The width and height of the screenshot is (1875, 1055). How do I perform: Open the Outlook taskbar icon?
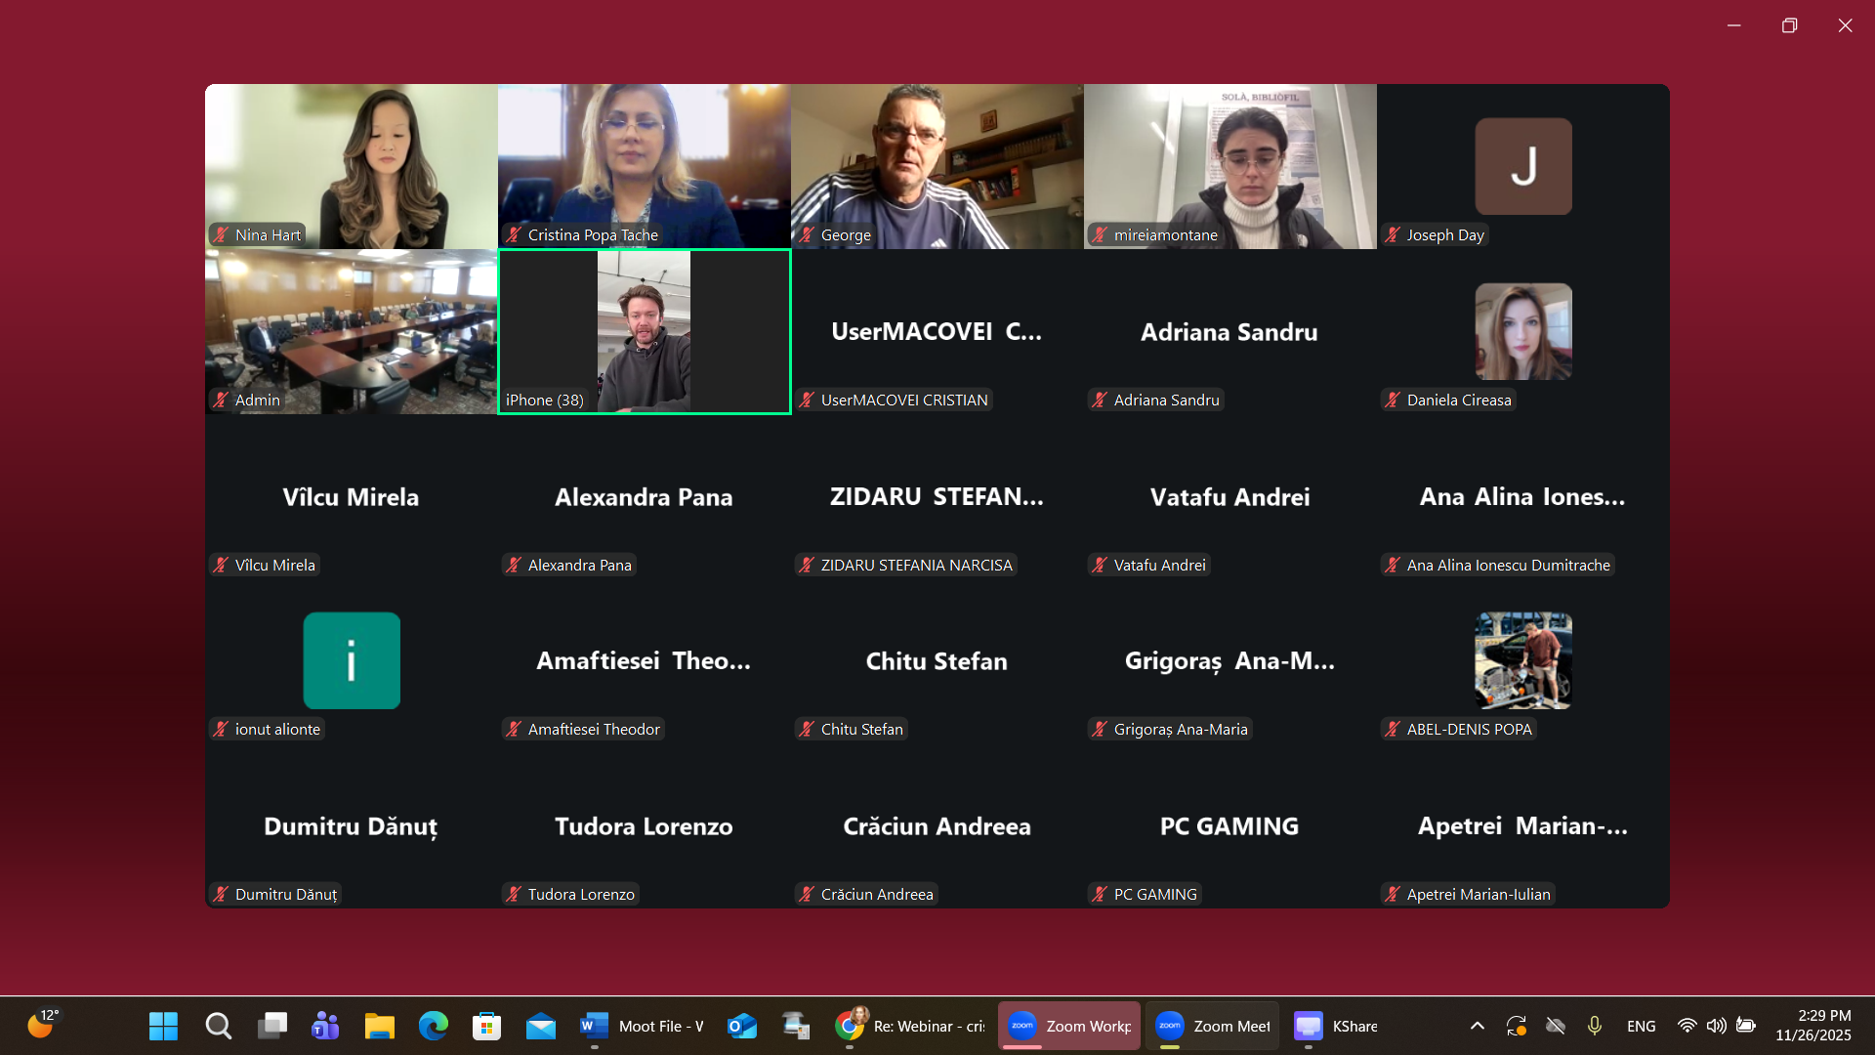coord(742,1026)
